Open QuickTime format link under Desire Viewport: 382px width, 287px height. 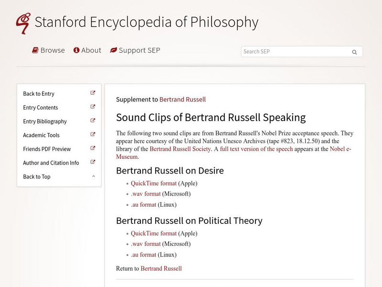[154, 183]
